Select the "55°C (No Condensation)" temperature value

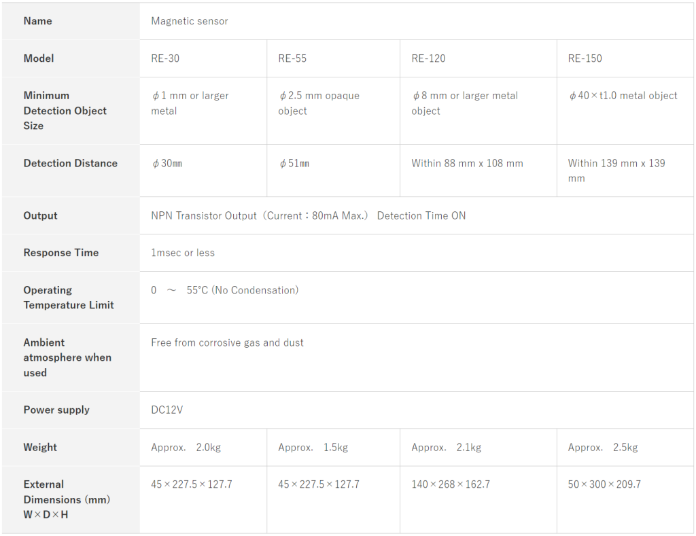pyautogui.click(x=242, y=290)
